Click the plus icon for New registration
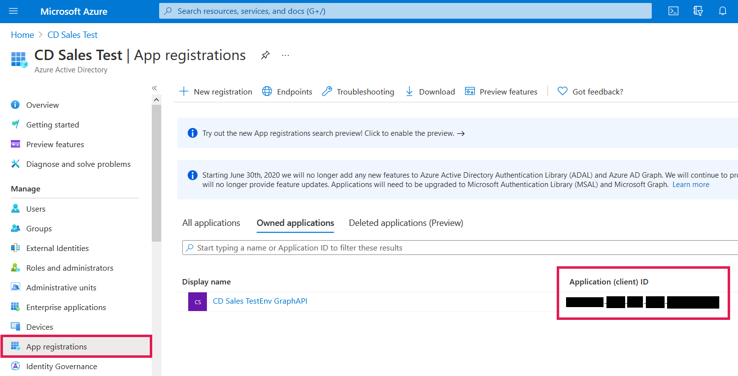Image resolution: width=738 pixels, height=376 pixels. (184, 92)
